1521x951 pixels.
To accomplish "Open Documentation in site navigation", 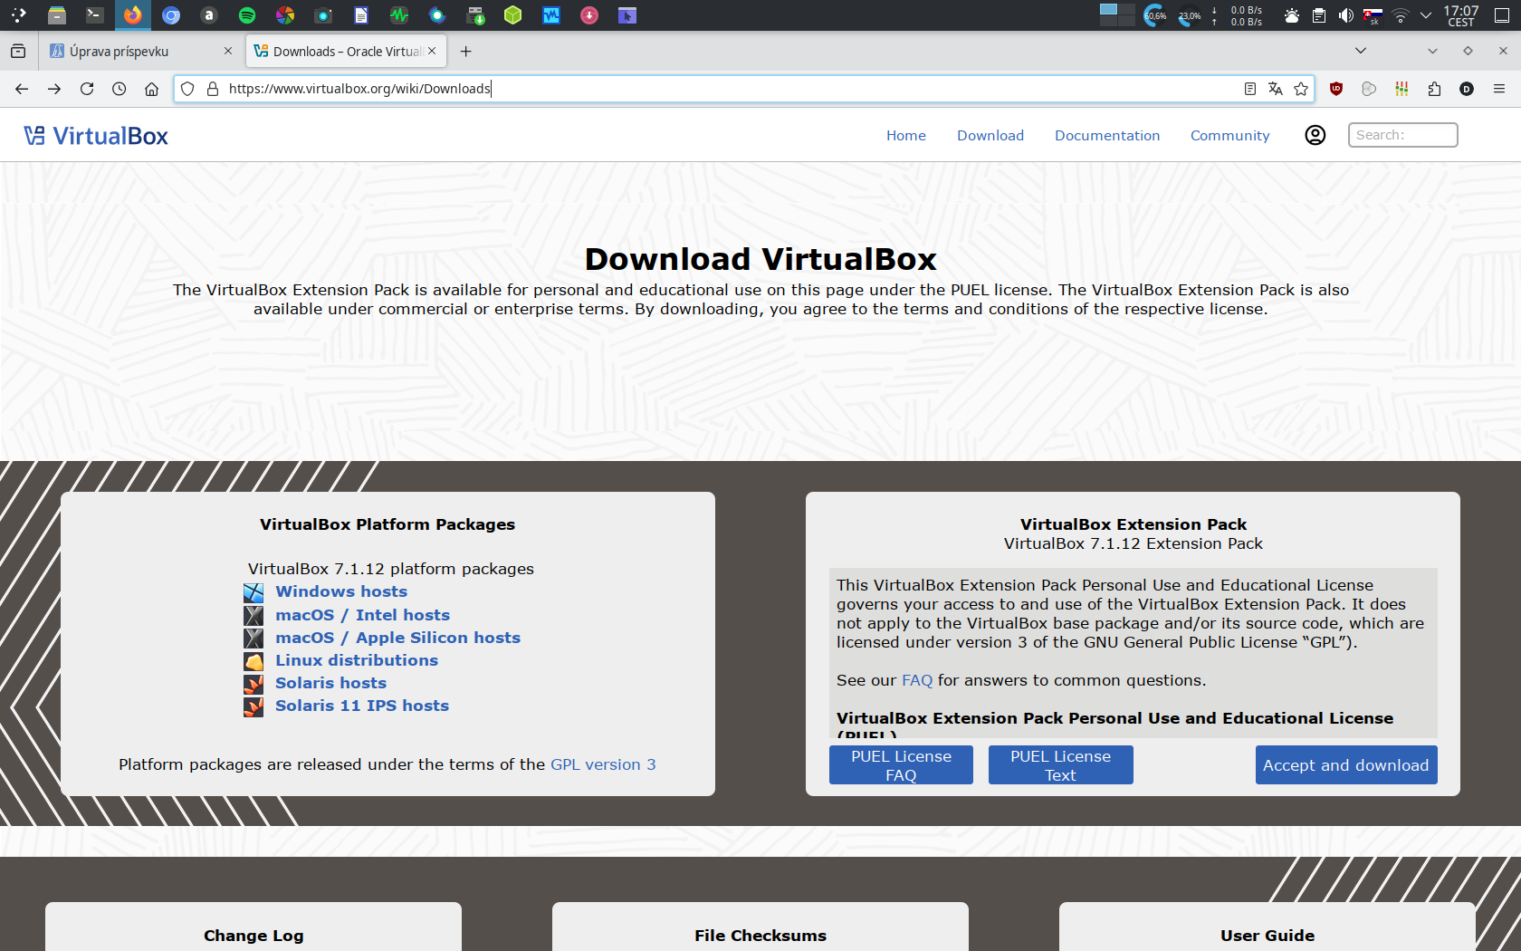I will pos(1107,136).
